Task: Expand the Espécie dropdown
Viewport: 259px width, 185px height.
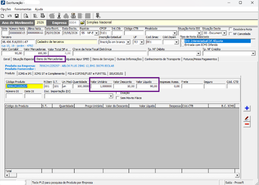Action: click(96, 33)
